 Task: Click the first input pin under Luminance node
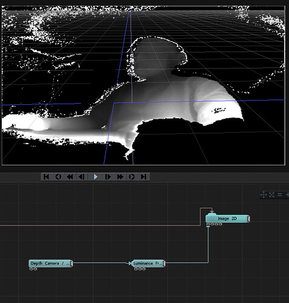136,269
